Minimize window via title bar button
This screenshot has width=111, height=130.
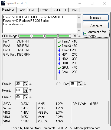pyautogui.click(x=80, y=3)
